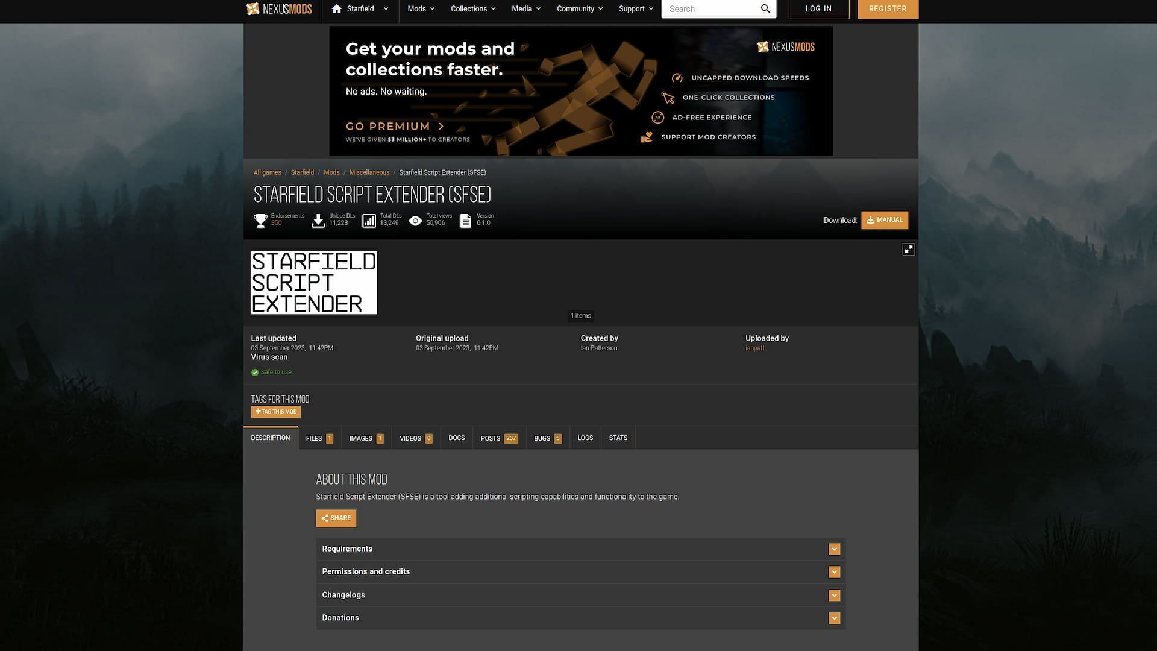Open the Logs tab
Image resolution: width=1157 pixels, height=651 pixels.
click(585, 438)
